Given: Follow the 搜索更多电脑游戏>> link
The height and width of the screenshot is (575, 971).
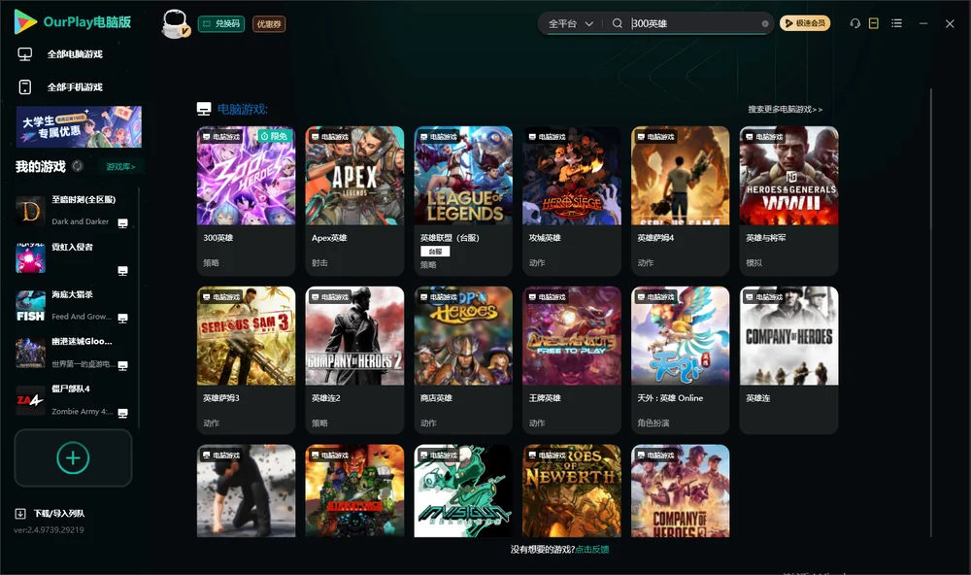Looking at the screenshot, I should 786,110.
